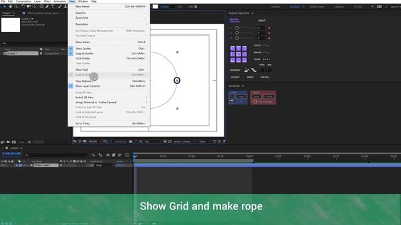Select the Pen tool
Viewport: 401px width, 225px height.
(47, 6)
